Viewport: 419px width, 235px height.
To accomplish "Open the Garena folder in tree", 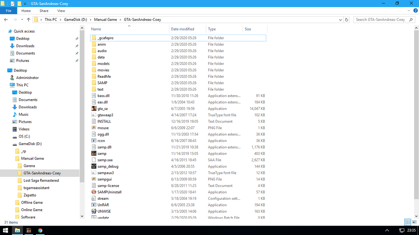I will (x=29, y=166).
